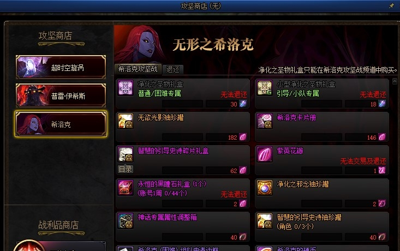This screenshot has width=400, height=251.
Task: Click the 希洛克卡片册 item icon
Action: [265, 121]
